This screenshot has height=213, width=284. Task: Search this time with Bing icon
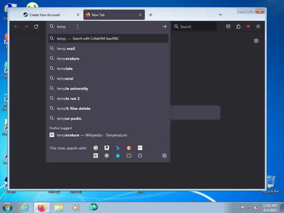tap(118, 148)
